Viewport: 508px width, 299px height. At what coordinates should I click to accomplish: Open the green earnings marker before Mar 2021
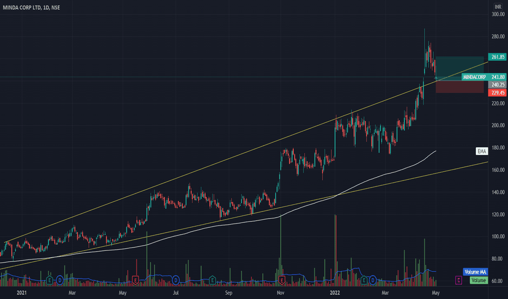49,281
